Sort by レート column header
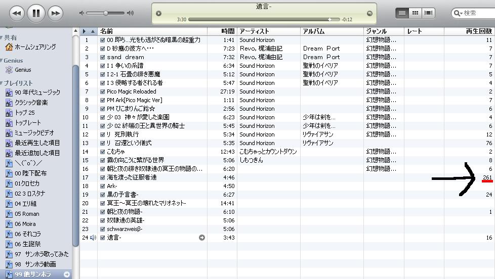This screenshot has height=279, width=495. coord(424,31)
